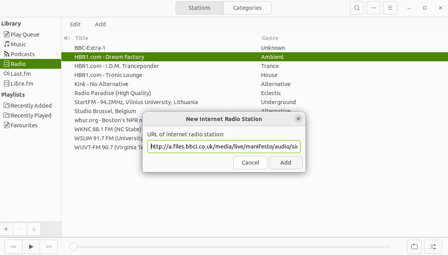The height and width of the screenshot is (255, 448).
Task: Click the speaker icon in the Title column
Action: click(x=67, y=38)
